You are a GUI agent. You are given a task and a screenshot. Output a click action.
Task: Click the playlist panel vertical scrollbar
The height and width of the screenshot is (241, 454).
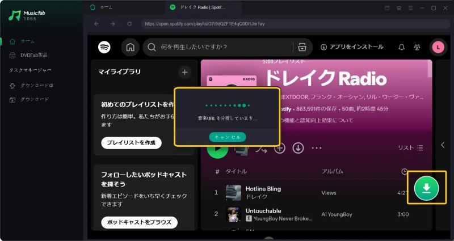click(430, 69)
